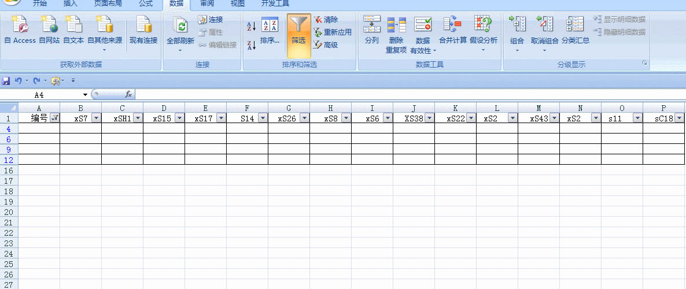Image resolution: width=686 pixels, height=289 pixels.
Task: Click Hide Detail (隐藏明细数据)
Action: click(619, 32)
